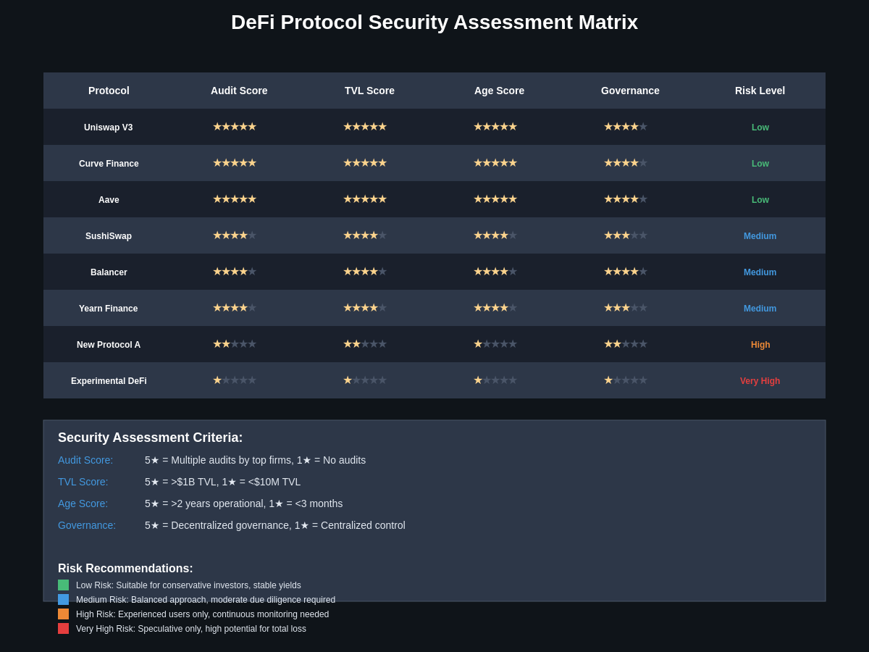Click Aave age score stars
Image resolution: width=869 pixels, height=652 pixels.
495,199
